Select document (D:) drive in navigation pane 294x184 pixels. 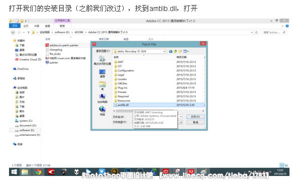click(26, 125)
